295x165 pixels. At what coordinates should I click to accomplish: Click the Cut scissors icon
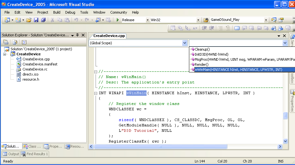tap(52, 20)
